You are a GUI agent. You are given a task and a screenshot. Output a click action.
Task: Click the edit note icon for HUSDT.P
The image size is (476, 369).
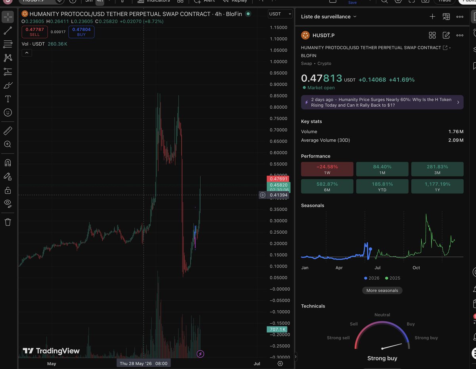point(446,35)
